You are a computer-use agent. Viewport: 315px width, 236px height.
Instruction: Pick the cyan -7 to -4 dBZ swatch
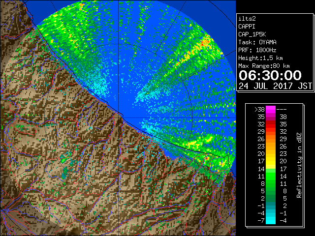click(271, 221)
